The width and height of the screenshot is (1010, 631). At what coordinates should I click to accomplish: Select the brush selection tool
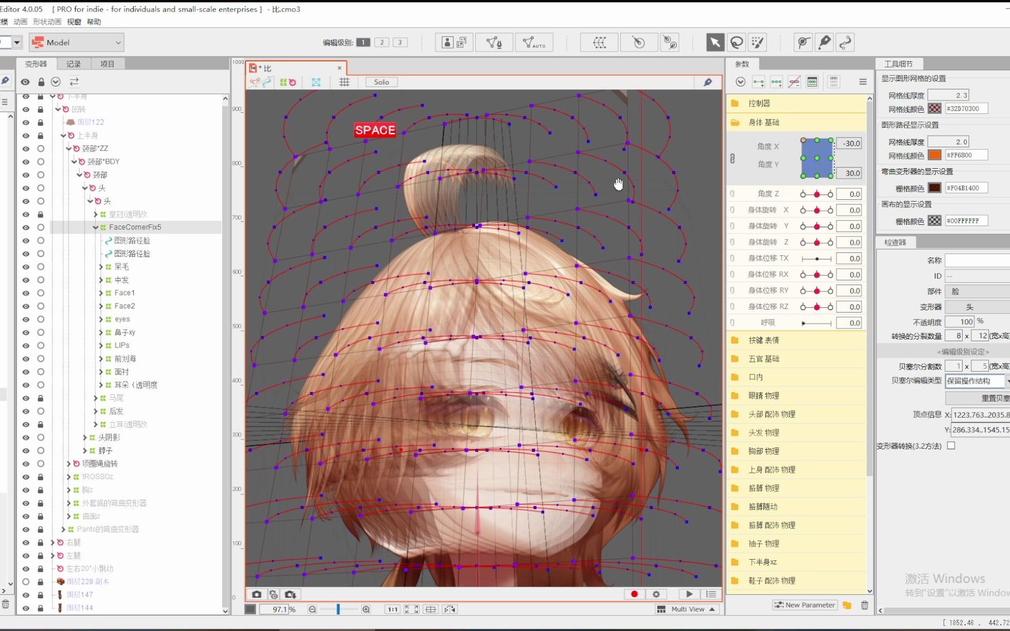[x=757, y=42]
